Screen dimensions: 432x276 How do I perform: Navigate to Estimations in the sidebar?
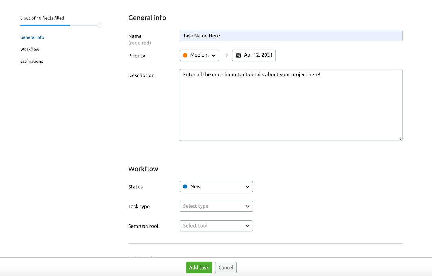point(32,61)
